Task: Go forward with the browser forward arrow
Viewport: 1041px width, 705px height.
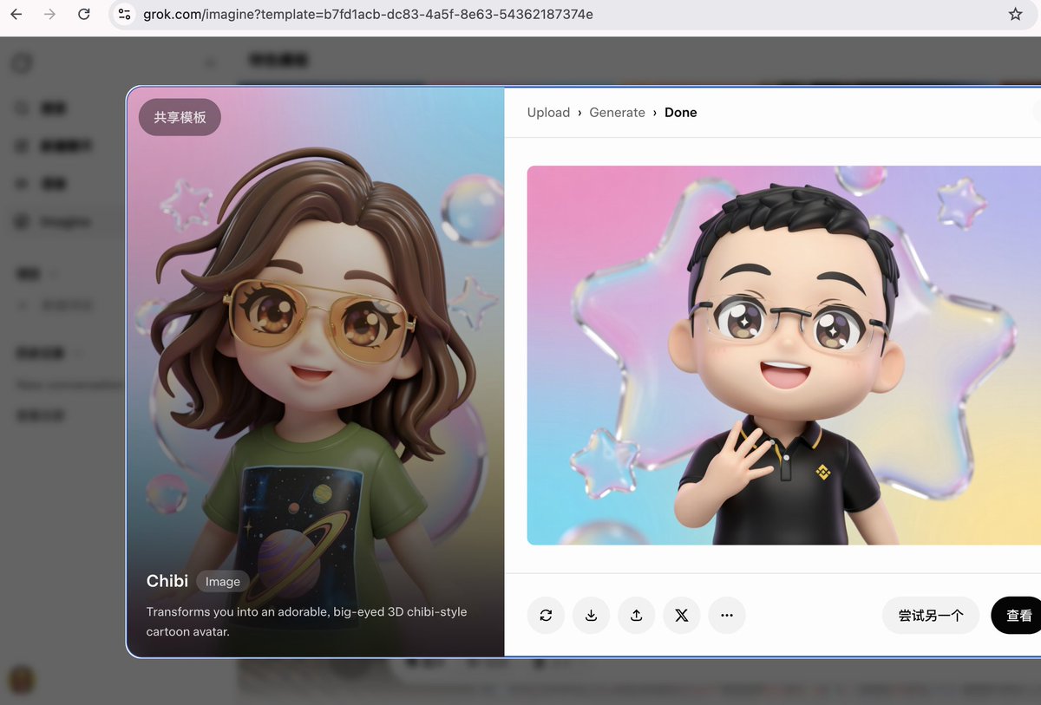Action: [49, 14]
